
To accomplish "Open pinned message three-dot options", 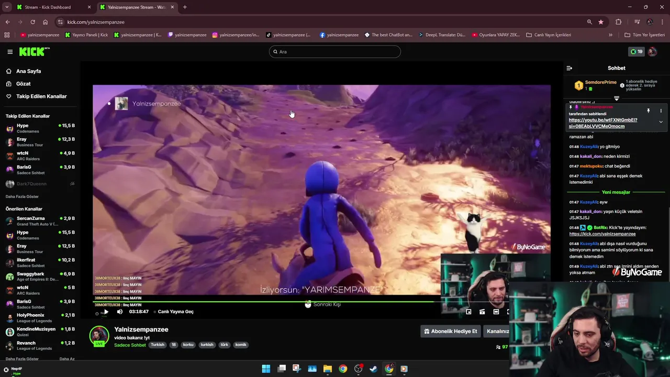I will pos(661,111).
